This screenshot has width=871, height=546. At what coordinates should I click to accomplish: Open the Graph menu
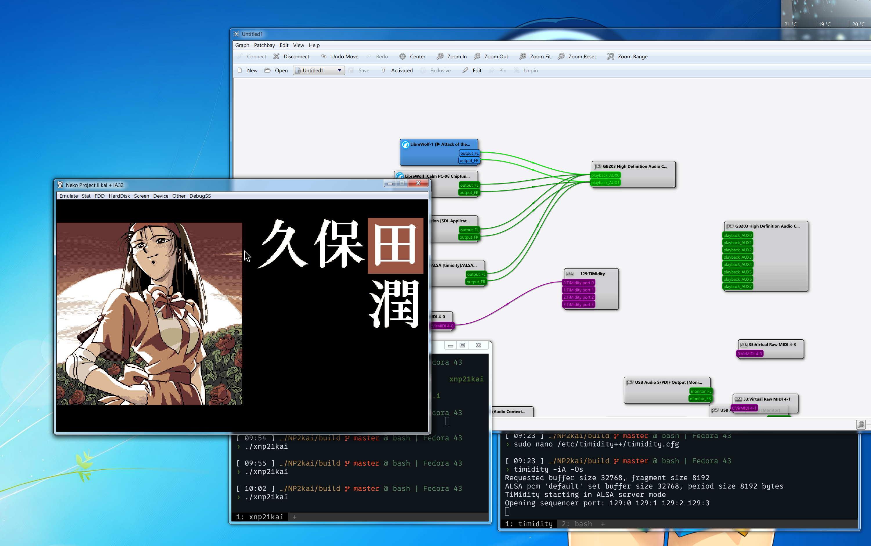click(242, 45)
